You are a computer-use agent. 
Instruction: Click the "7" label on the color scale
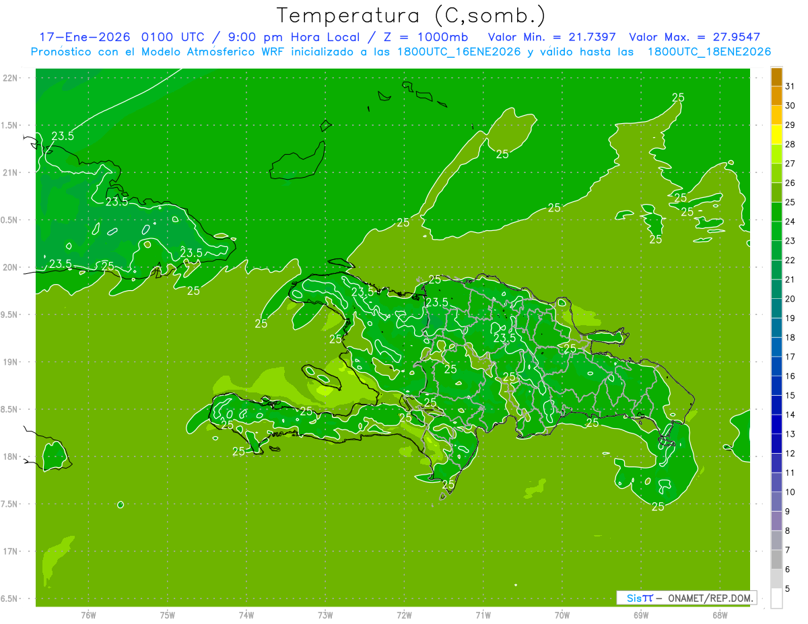[x=788, y=550]
